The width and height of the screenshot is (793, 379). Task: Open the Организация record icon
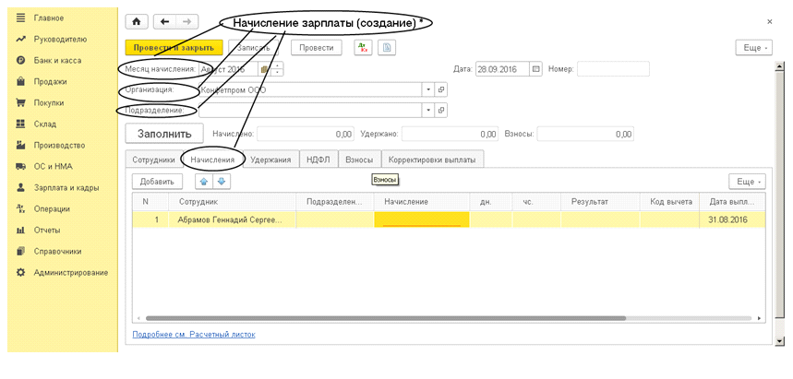pos(441,89)
